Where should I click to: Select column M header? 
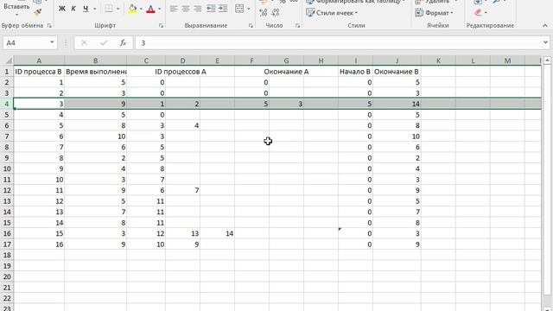507,60
